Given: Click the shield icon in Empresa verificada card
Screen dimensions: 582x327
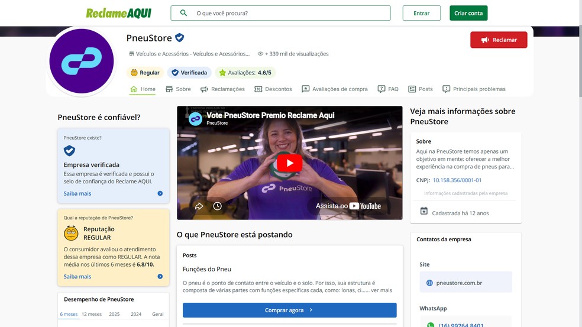Looking at the screenshot, I should point(69,151).
